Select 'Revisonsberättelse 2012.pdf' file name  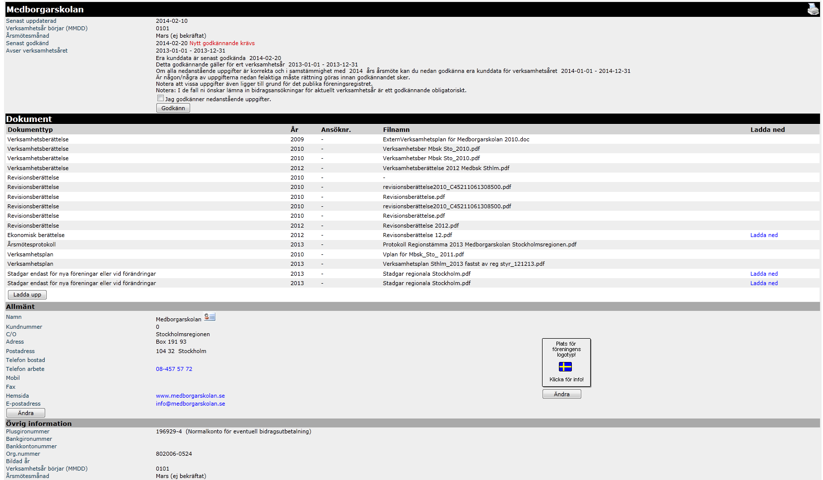pyautogui.click(x=420, y=226)
